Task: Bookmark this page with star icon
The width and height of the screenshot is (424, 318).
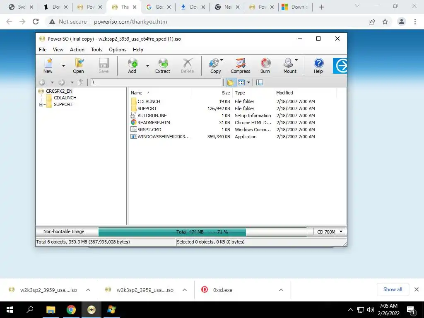Action: (385, 22)
